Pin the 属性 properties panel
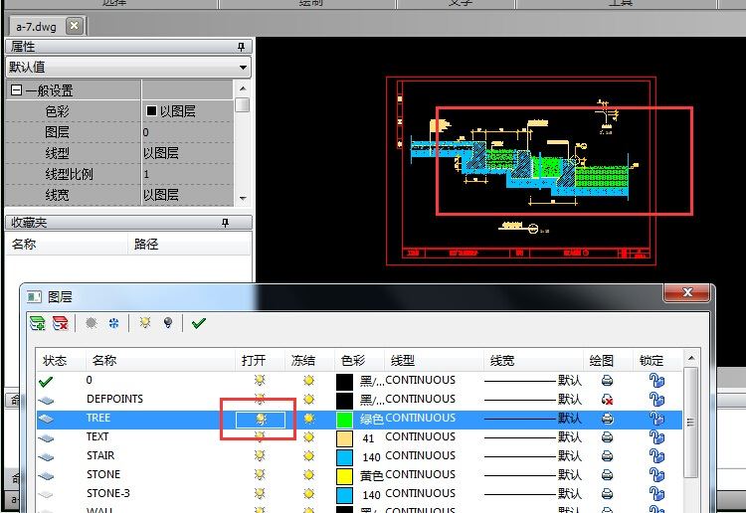Image resolution: width=746 pixels, height=513 pixels. pos(242,47)
